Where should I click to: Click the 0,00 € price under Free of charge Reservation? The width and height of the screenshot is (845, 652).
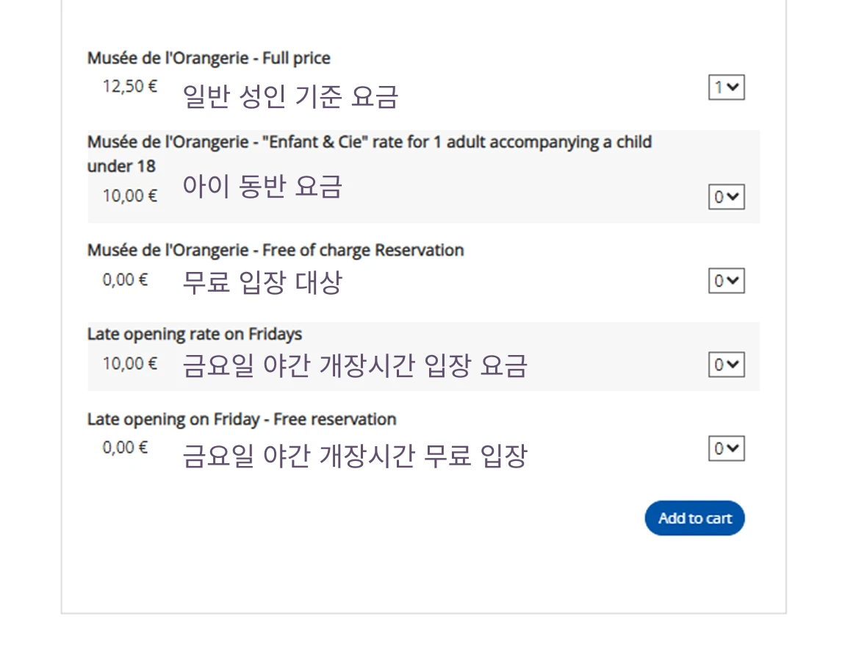(x=125, y=279)
